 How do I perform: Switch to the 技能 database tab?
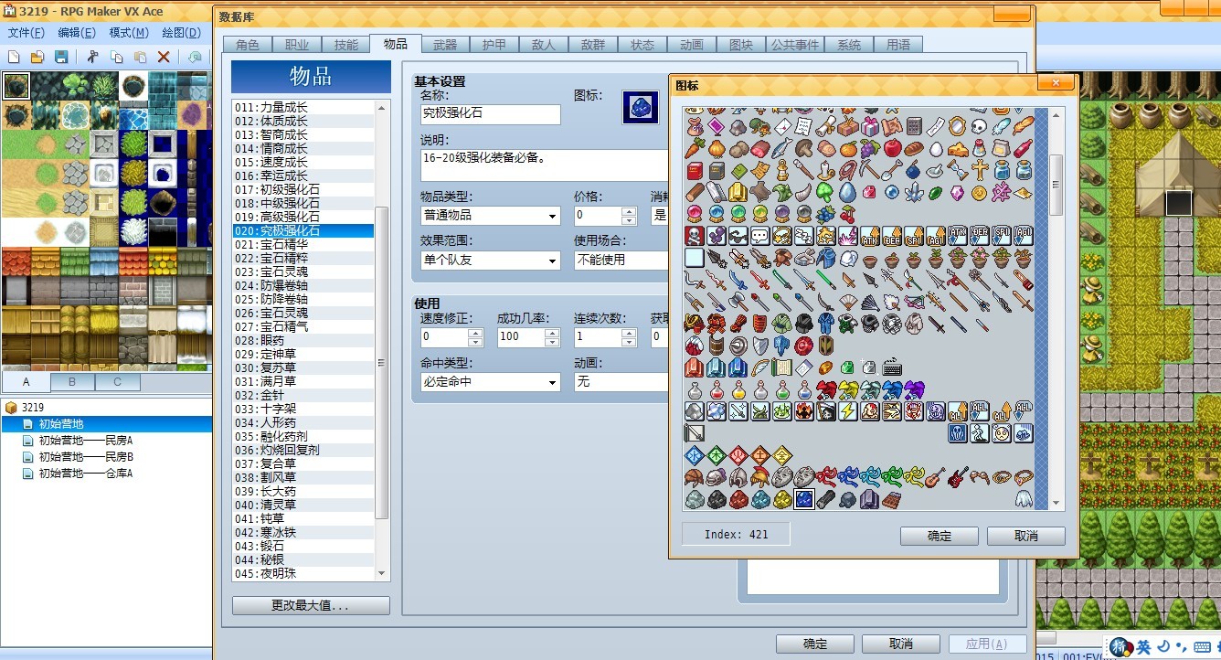click(346, 45)
